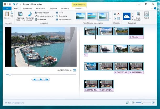Expand Registra narrazione dropdown arrow

pos(54,16)
